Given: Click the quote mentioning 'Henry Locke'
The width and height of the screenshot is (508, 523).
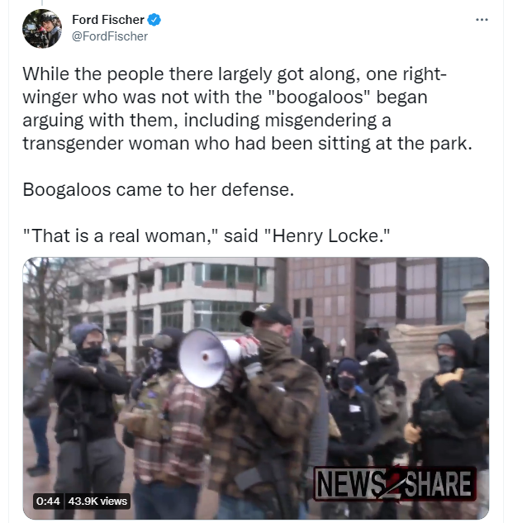Looking at the screenshot, I should click(x=207, y=236).
